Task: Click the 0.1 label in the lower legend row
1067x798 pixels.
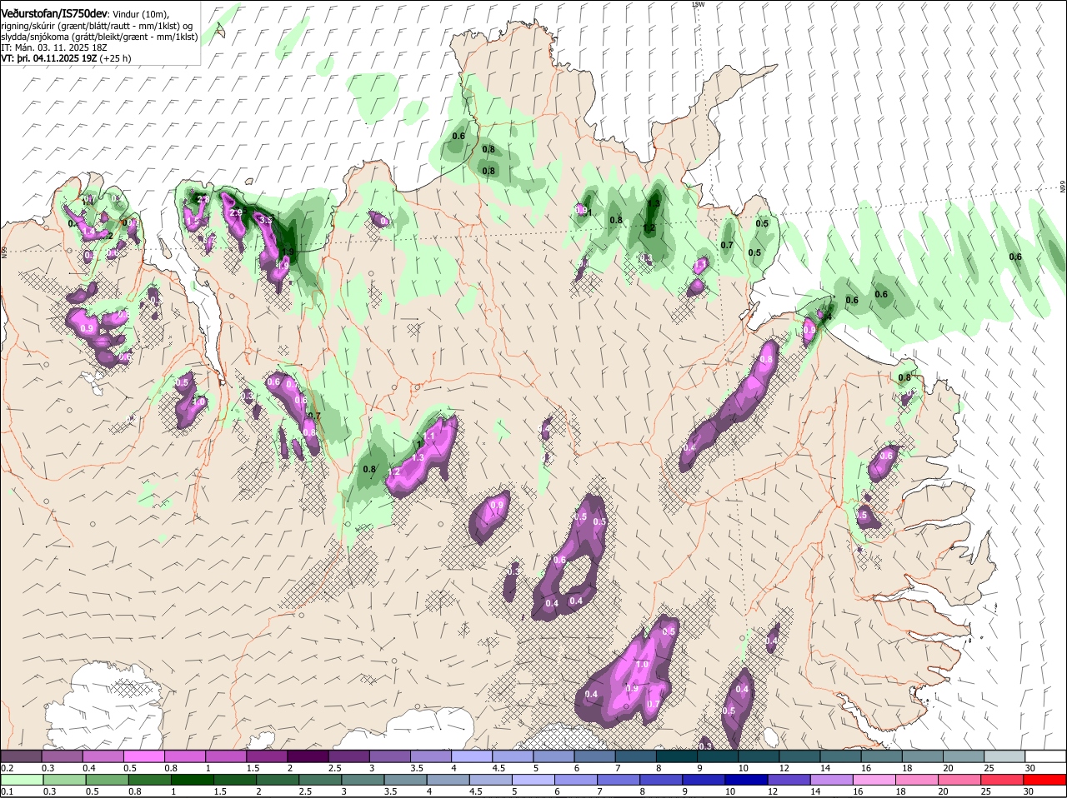Action: 8,791
